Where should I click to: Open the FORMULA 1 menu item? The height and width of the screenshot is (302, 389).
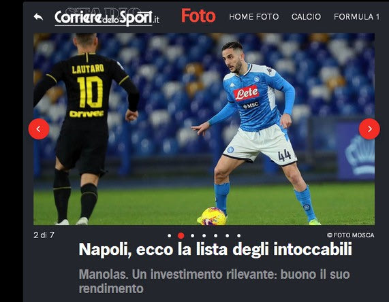click(x=356, y=17)
